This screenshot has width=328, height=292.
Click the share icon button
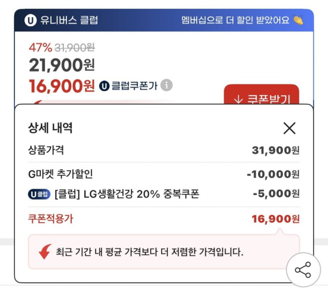303,270
